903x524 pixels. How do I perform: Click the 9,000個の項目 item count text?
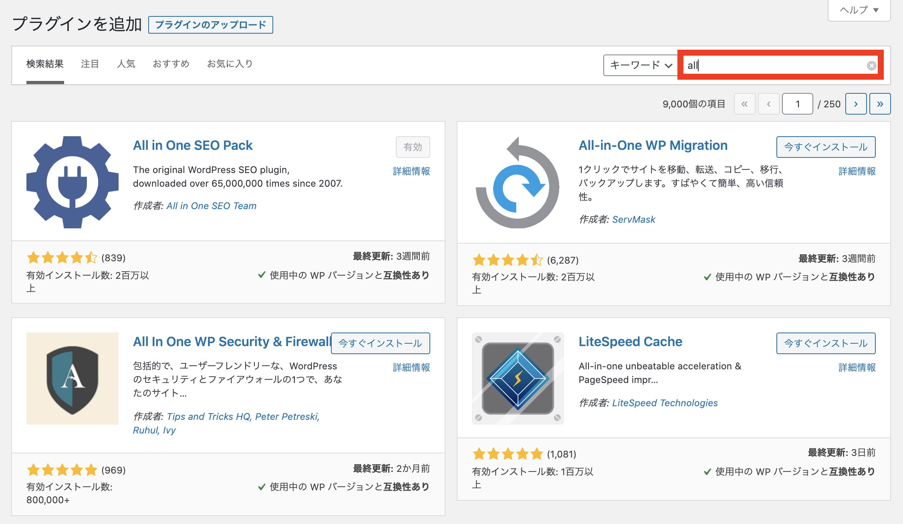694,104
